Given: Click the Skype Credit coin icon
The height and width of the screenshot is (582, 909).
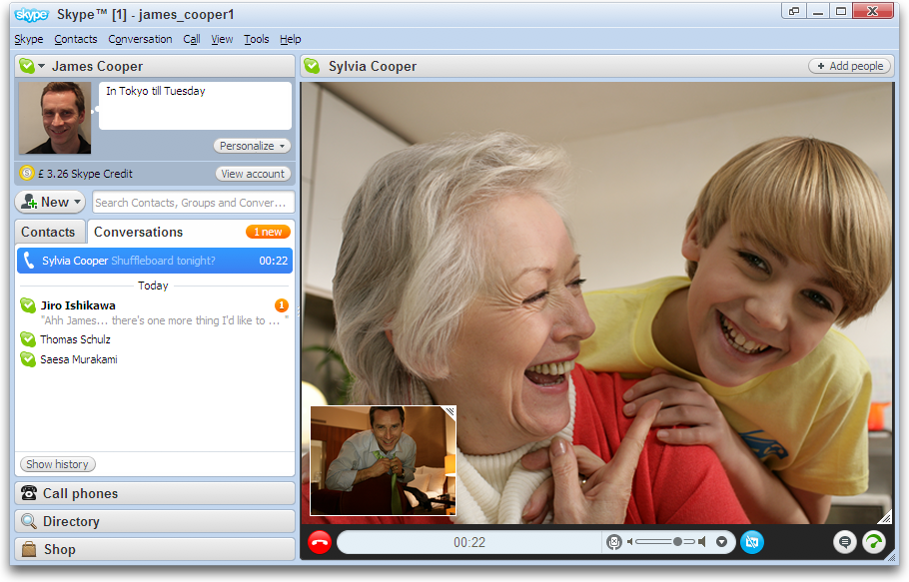Looking at the screenshot, I should 27,174.
